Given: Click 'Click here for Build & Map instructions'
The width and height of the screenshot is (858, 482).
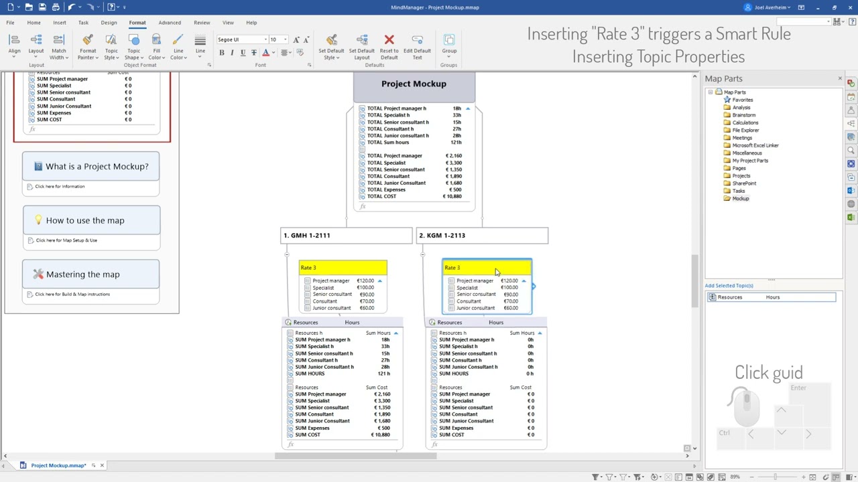Looking at the screenshot, I should (72, 294).
